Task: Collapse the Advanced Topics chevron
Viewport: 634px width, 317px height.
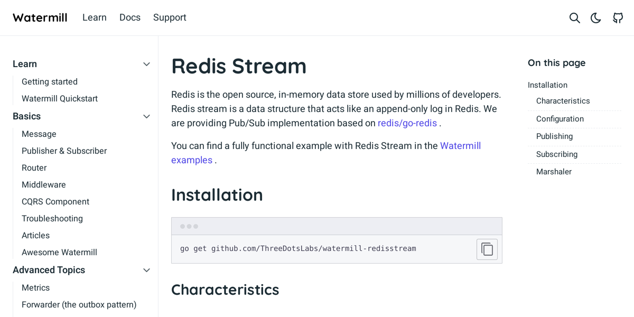Action: (146, 270)
